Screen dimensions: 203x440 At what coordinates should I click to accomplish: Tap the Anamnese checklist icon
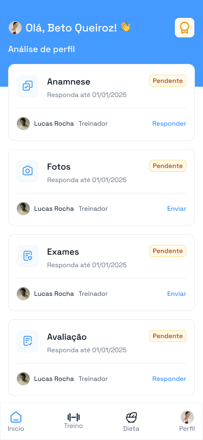coord(28,86)
